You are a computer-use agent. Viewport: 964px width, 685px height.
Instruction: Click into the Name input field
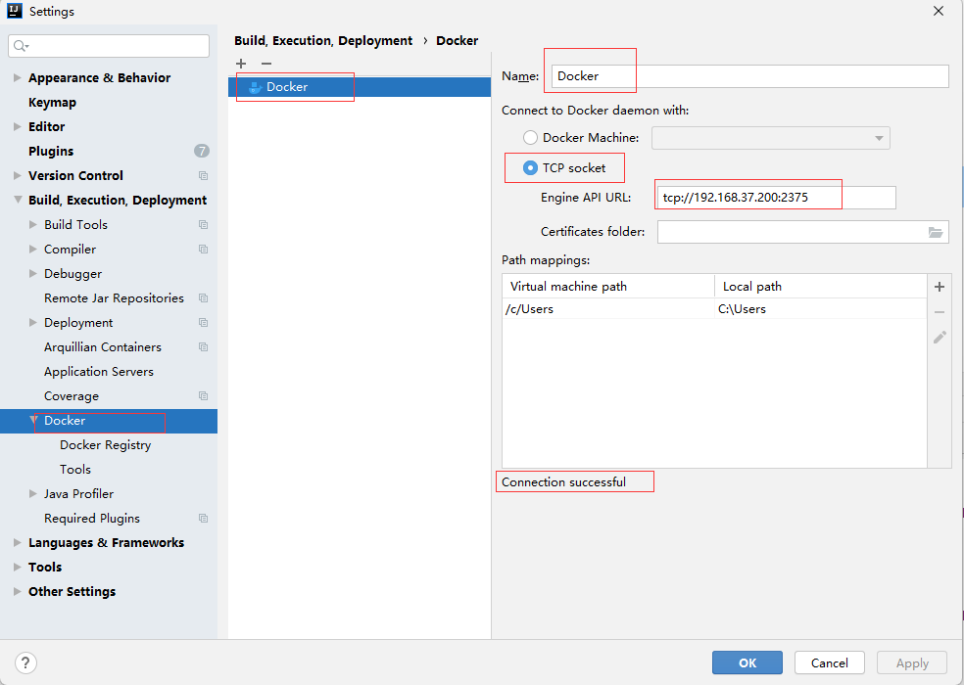(x=750, y=76)
